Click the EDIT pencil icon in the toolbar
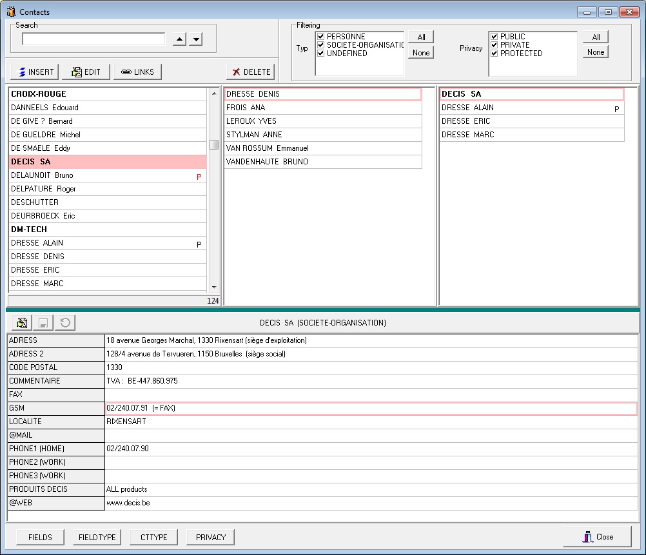 point(75,72)
